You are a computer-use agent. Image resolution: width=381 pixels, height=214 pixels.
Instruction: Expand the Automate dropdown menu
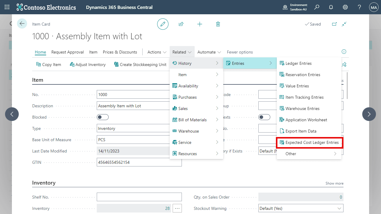tap(209, 52)
